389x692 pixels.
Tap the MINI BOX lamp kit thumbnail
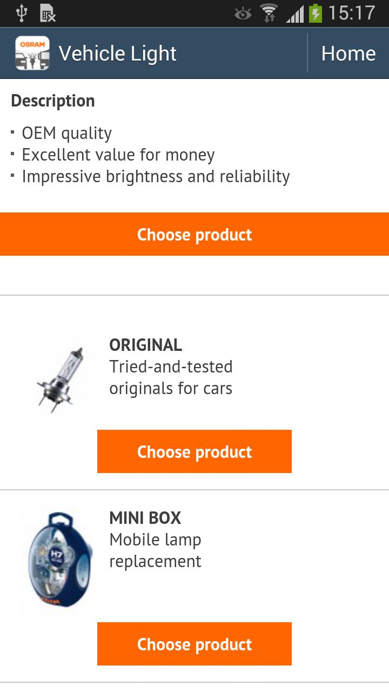(x=59, y=561)
